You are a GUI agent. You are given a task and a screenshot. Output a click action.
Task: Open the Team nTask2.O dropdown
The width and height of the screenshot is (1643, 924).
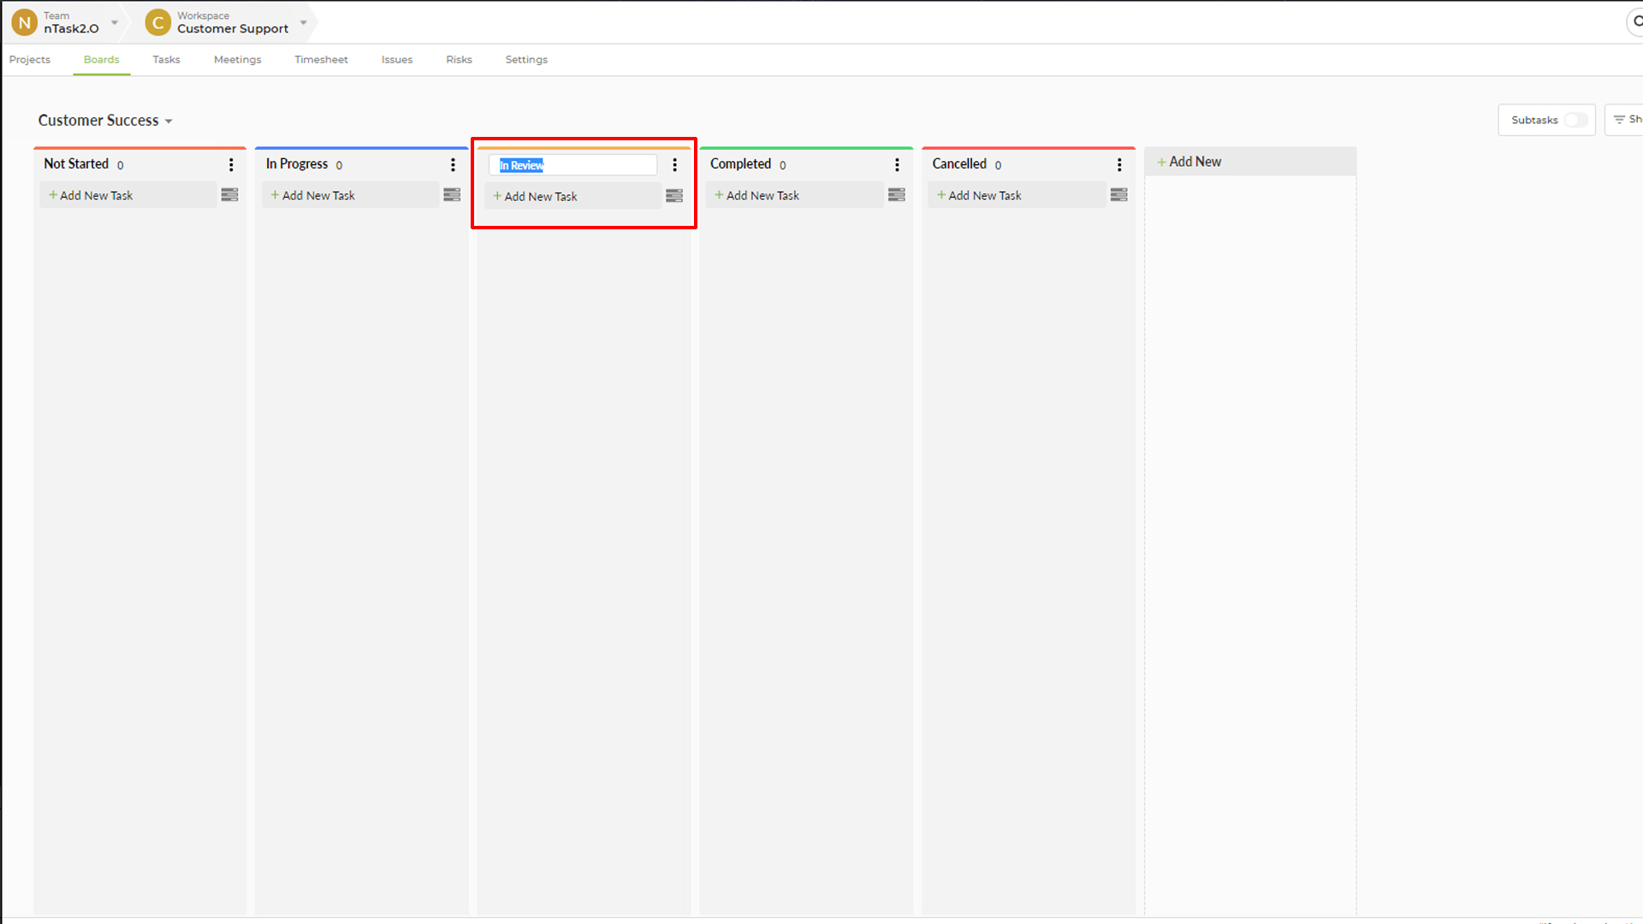114,22
